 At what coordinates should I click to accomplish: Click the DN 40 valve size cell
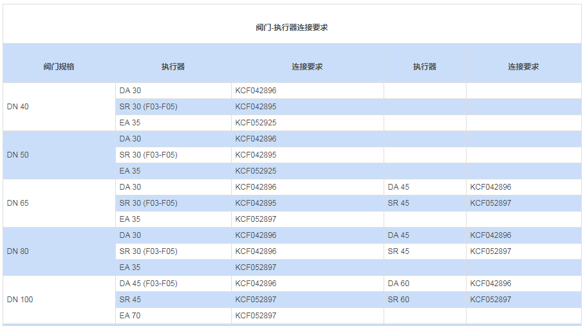coord(18,107)
